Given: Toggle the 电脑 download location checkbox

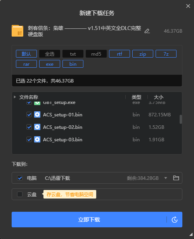Looking at the screenshot, I should [20, 178].
